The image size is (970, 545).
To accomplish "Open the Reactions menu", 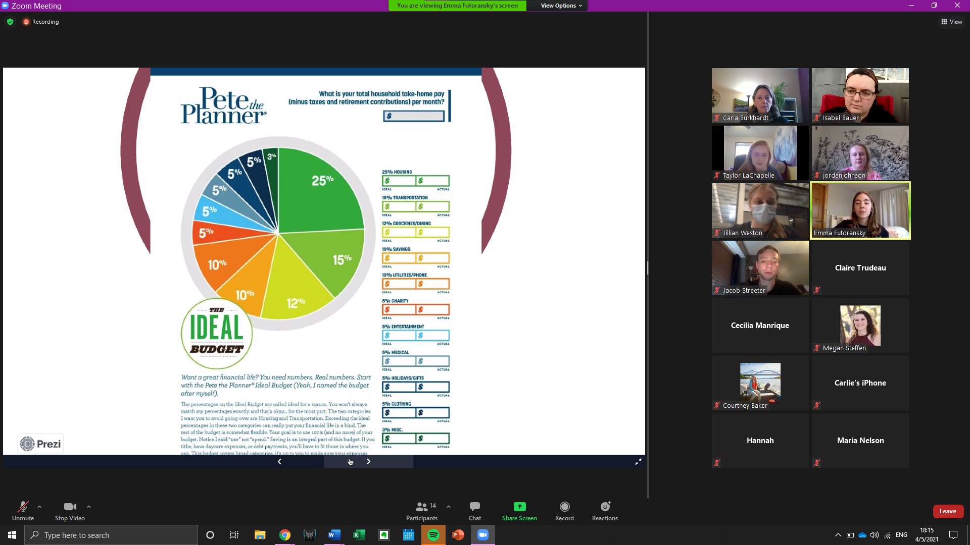I will pyautogui.click(x=605, y=511).
